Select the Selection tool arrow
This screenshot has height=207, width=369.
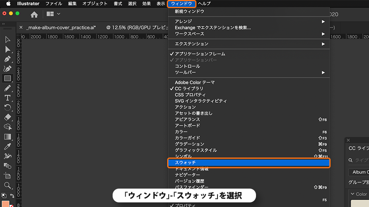pos(7,39)
